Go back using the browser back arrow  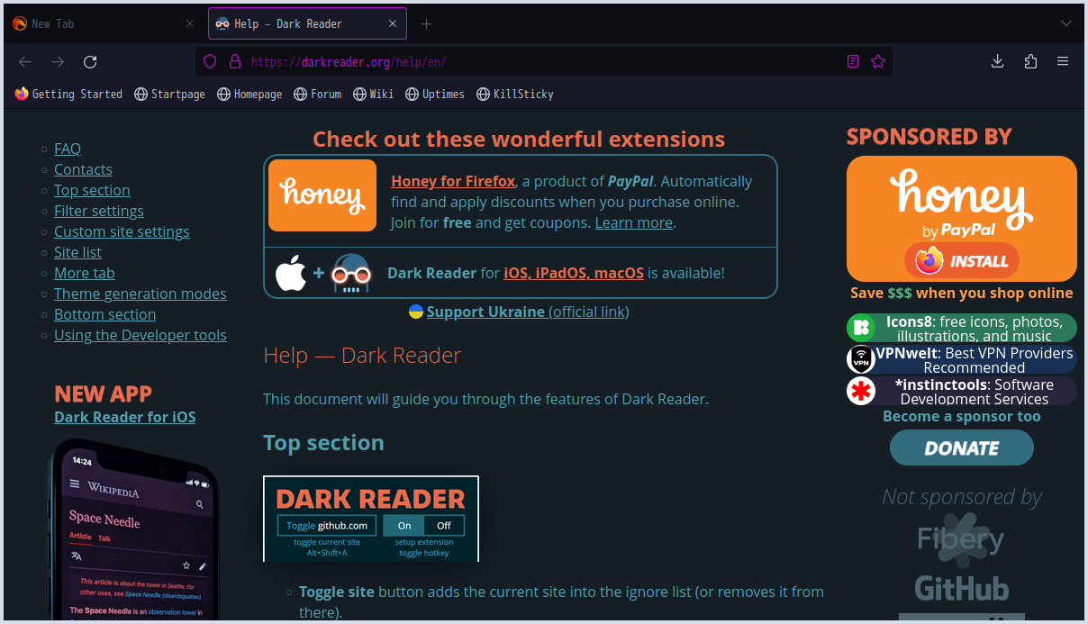coord(25,61)
